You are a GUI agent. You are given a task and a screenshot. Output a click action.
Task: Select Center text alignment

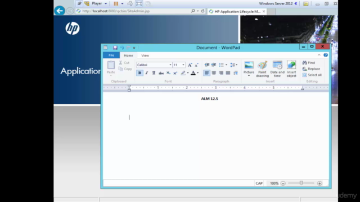click(214, 73)
